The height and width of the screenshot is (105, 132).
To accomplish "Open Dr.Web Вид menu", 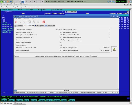I will (20, 19).
